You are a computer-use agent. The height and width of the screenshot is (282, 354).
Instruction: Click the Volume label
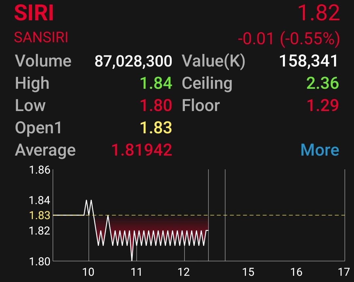click(x=43, y=61)
